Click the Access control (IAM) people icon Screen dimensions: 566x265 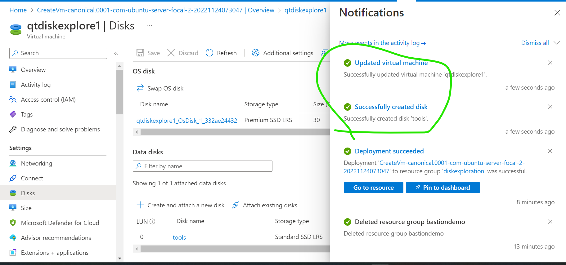tap(13, 99)
